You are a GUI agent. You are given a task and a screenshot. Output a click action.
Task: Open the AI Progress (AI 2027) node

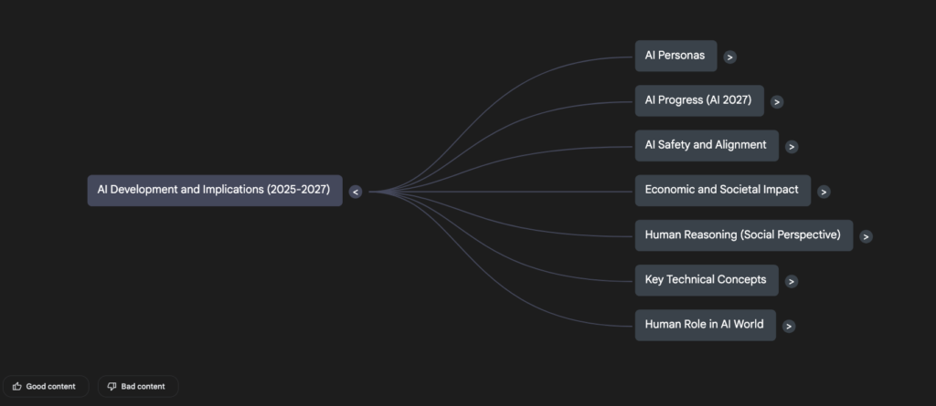(699, 100)
